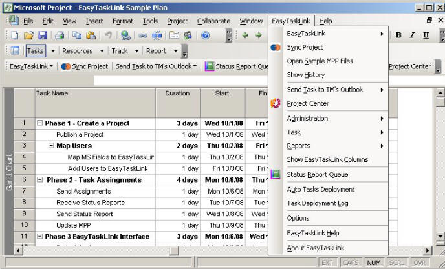Open the Tasks dropdown arrow

point(53,51)
